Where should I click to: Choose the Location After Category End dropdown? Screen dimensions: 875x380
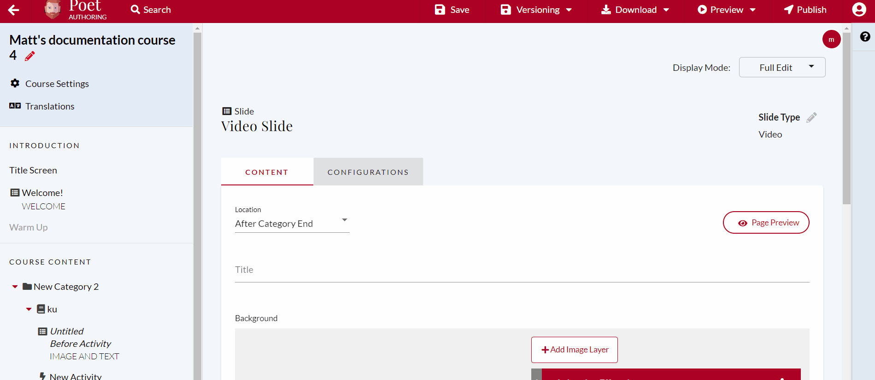coord(292,224)
